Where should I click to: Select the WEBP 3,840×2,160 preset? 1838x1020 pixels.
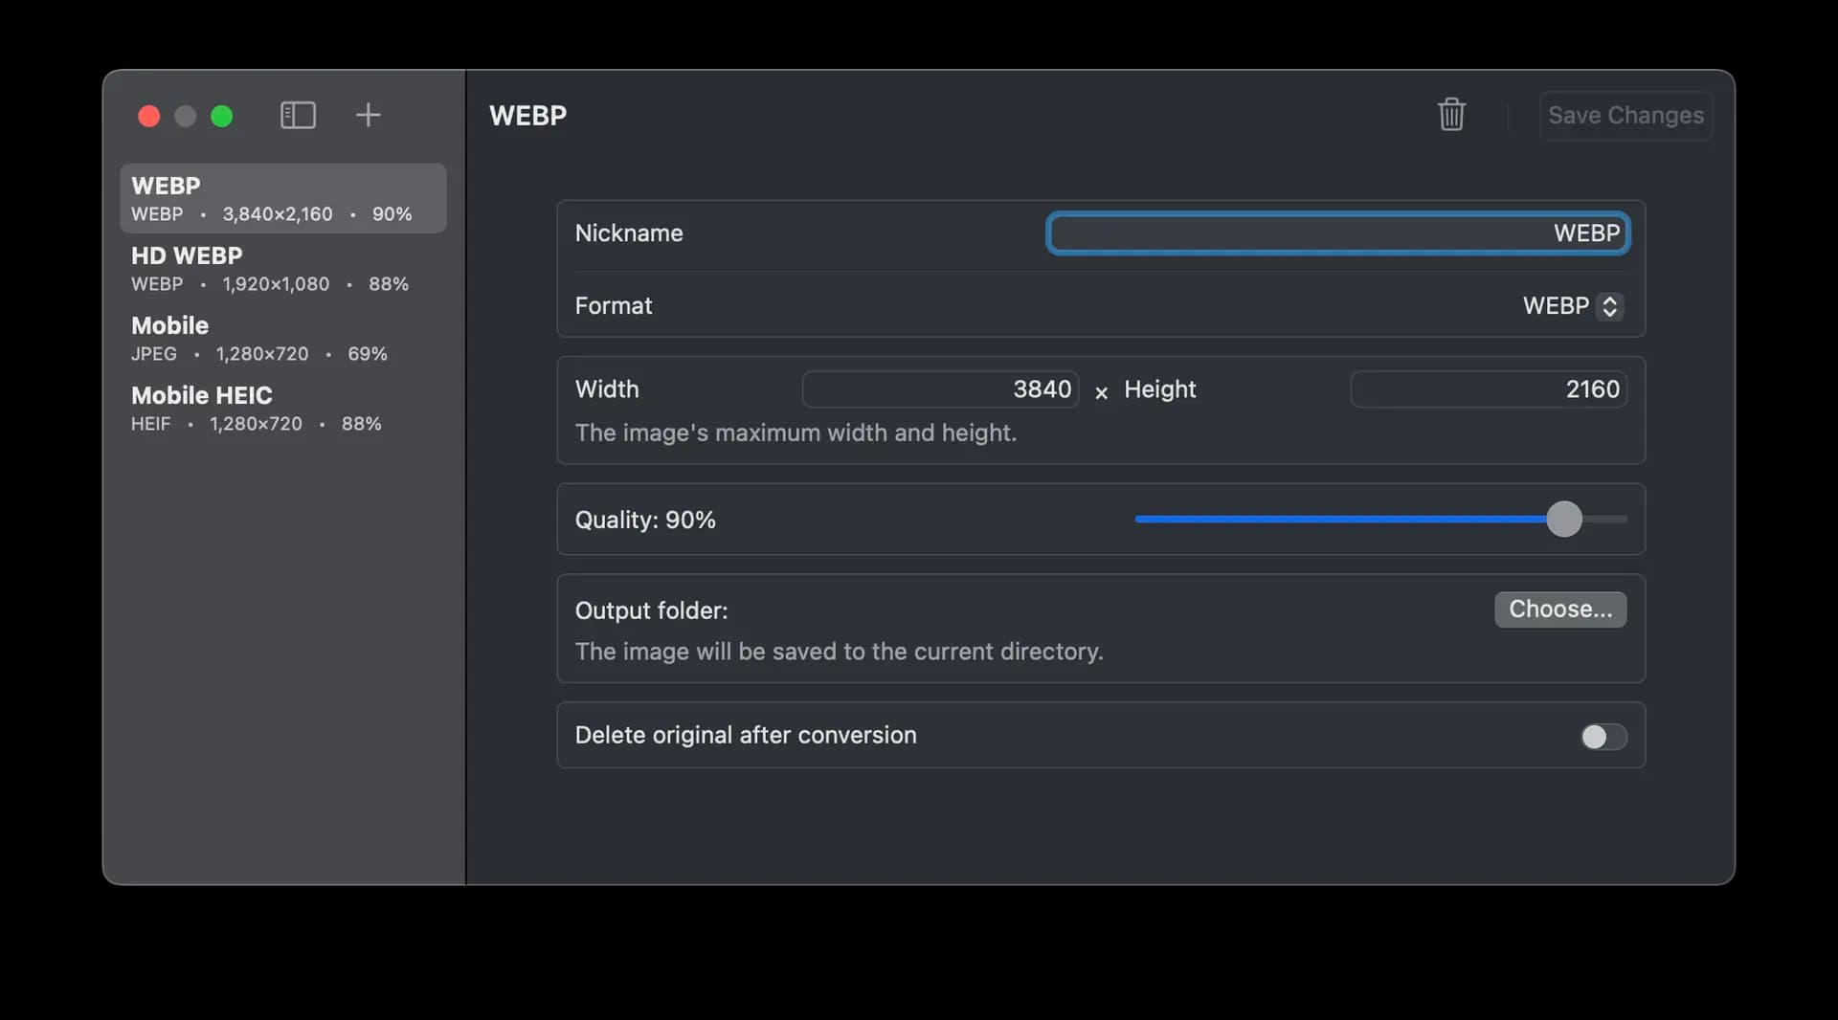(282, 198)
